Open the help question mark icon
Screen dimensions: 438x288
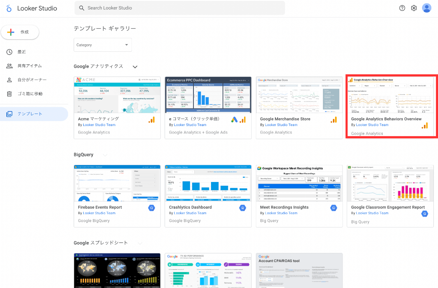(402, 8)
